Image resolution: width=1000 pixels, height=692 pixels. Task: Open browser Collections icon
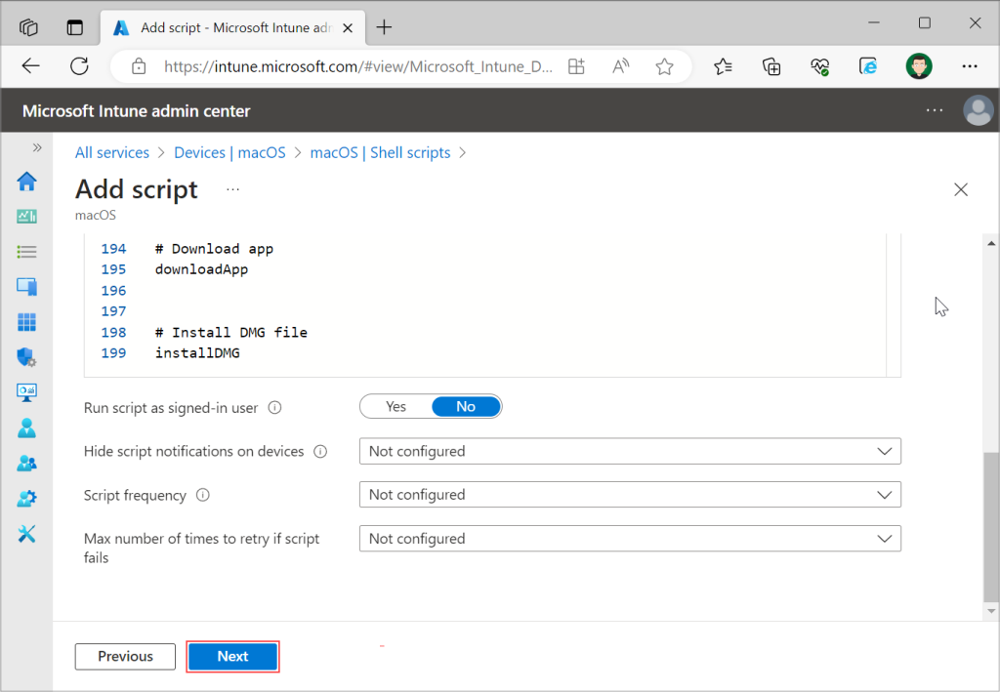771,66
